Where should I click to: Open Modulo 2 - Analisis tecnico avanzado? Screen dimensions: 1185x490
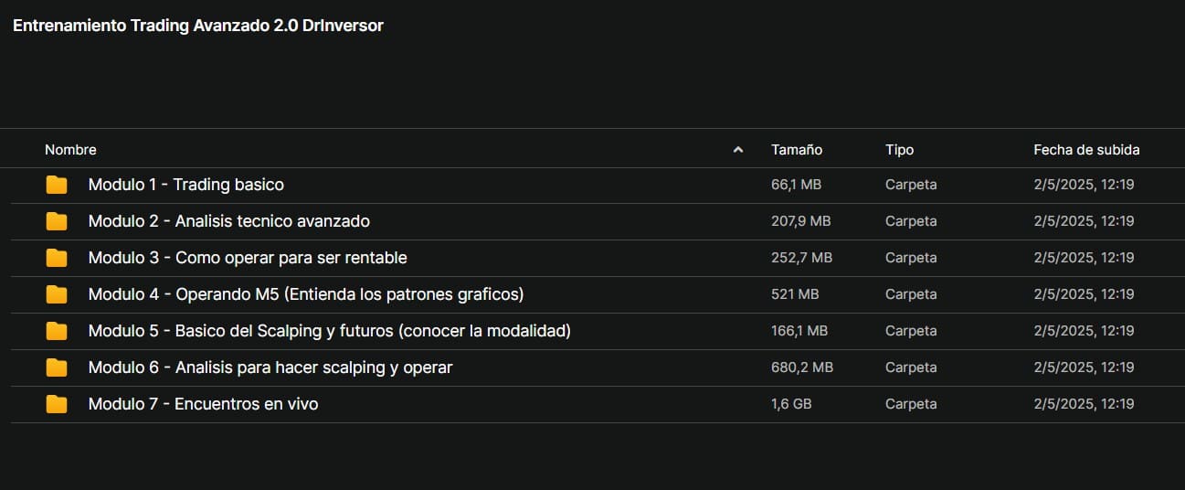pos(229,221)
